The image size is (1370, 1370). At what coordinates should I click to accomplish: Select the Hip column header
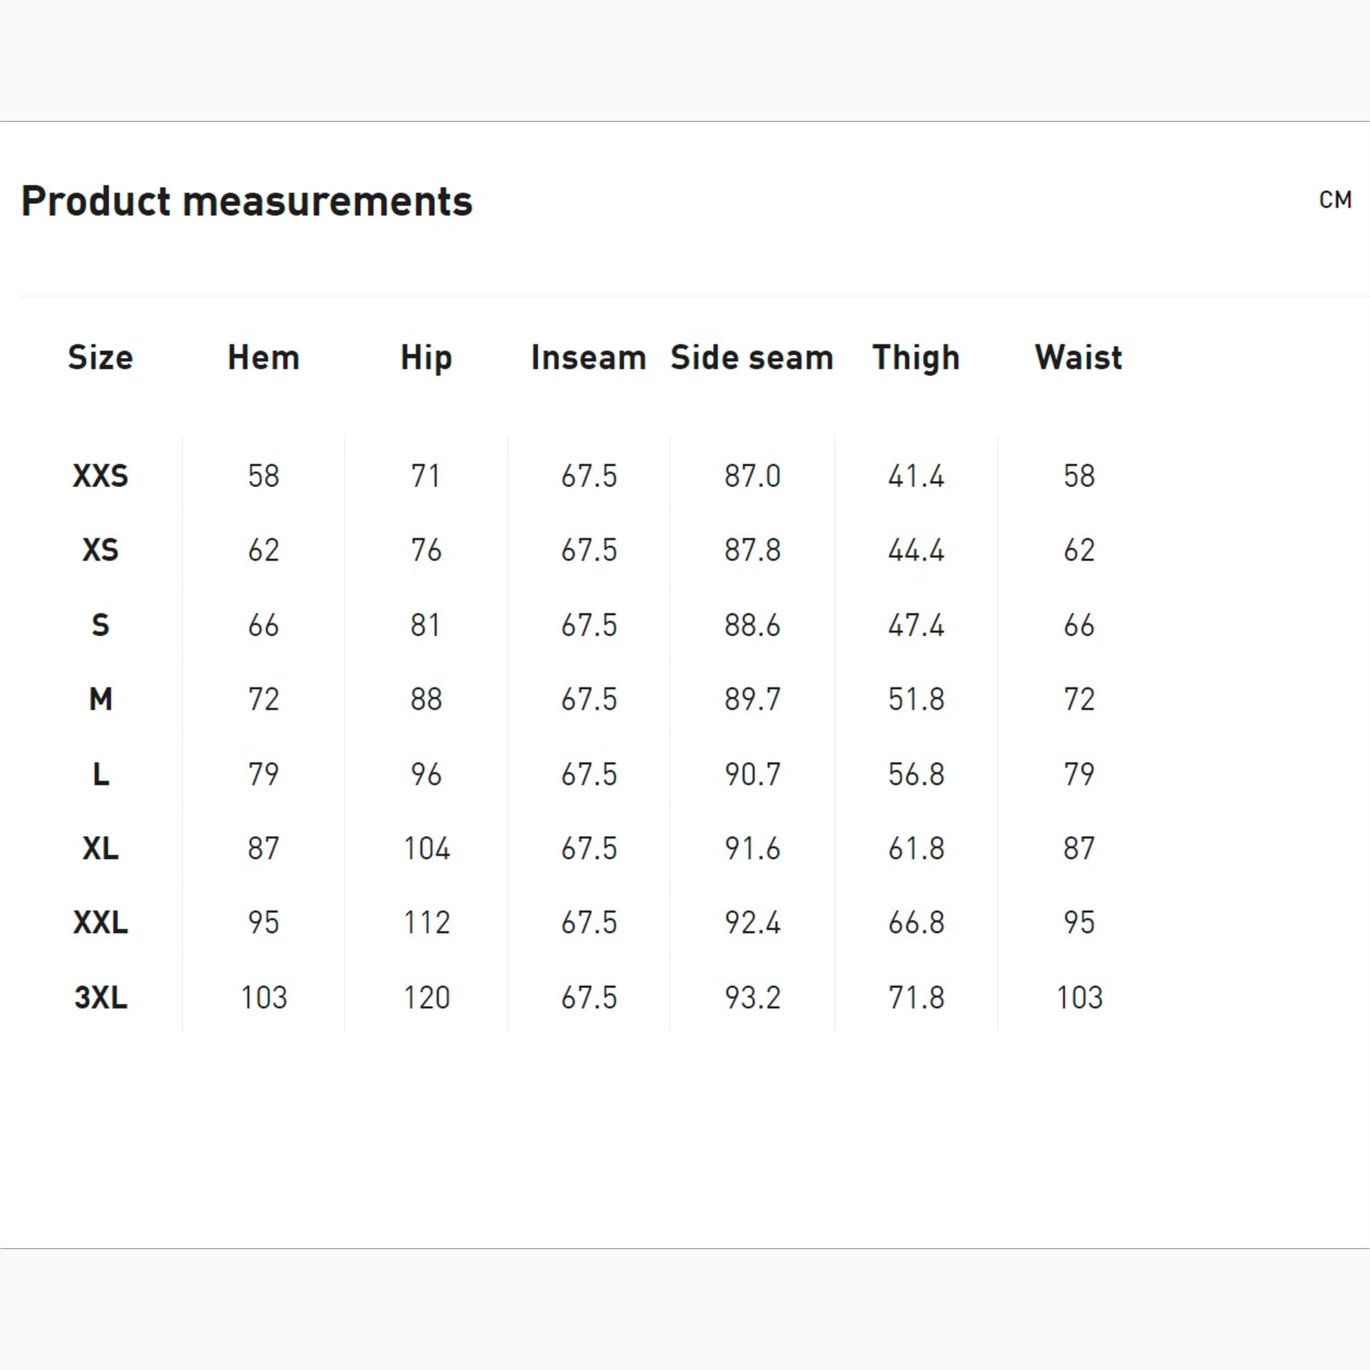coord(425,358)
